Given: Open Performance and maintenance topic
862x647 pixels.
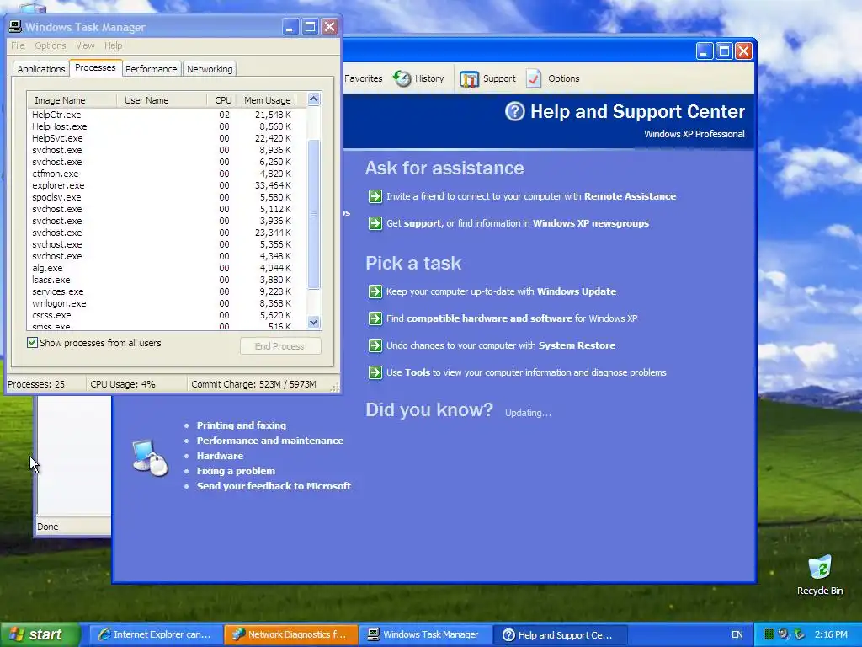Looking at the screenshot, I should 270,441.
